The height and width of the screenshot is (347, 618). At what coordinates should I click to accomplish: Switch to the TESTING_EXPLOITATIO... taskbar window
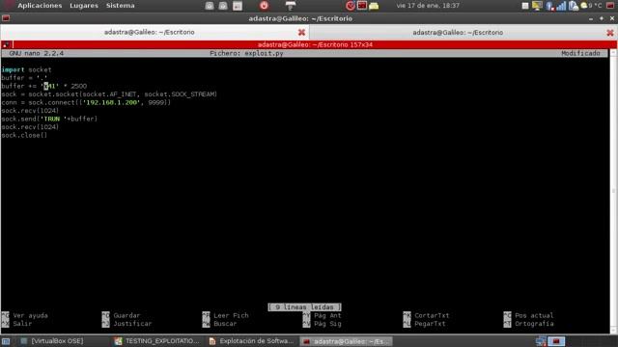tap(156, 341)
